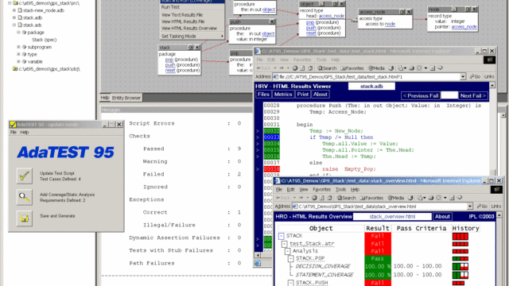Click the obj folder icon in tree
The image size is (509, 286).
[x=15, y=69]
